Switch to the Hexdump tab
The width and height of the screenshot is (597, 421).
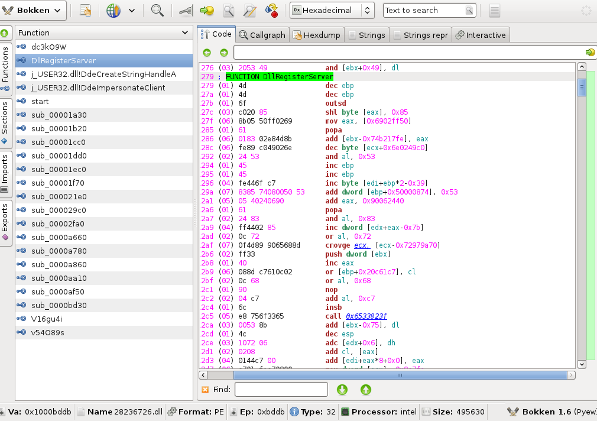pyautogui.click(x=317, y=35)
